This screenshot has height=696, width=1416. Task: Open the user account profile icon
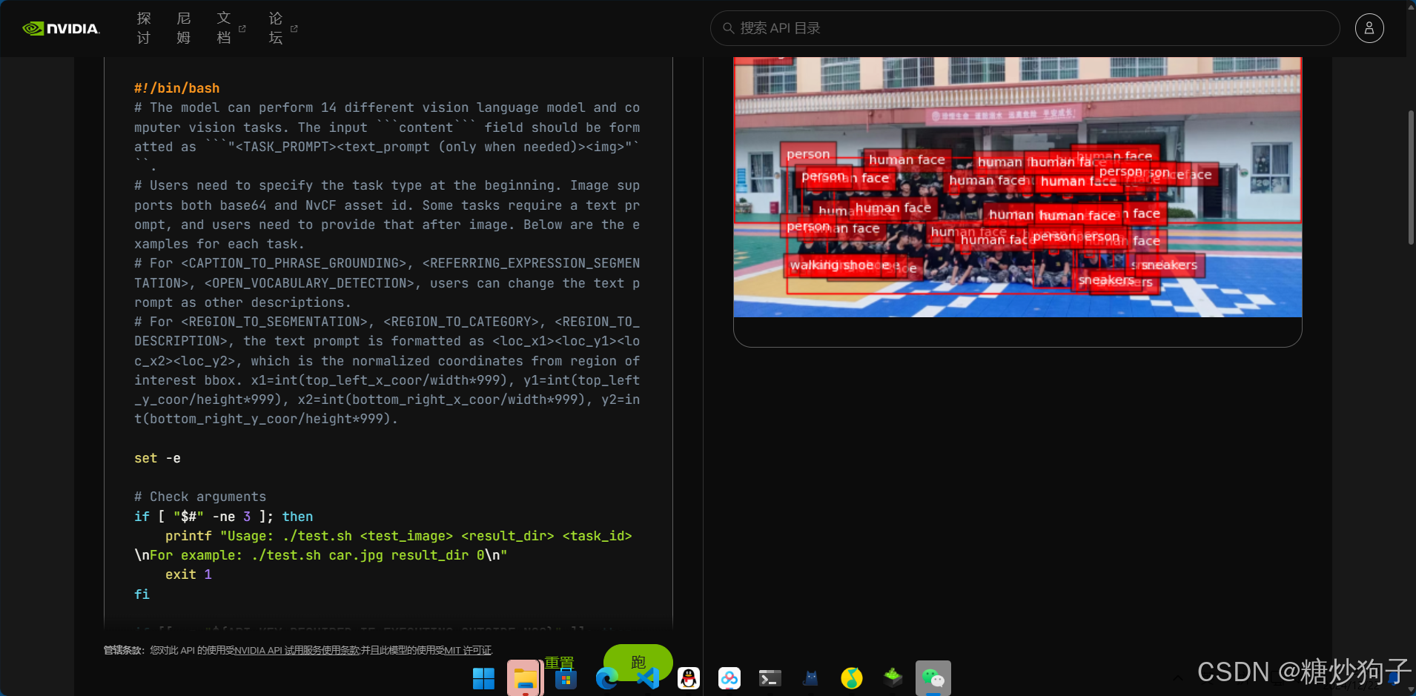coord(1369,28)
